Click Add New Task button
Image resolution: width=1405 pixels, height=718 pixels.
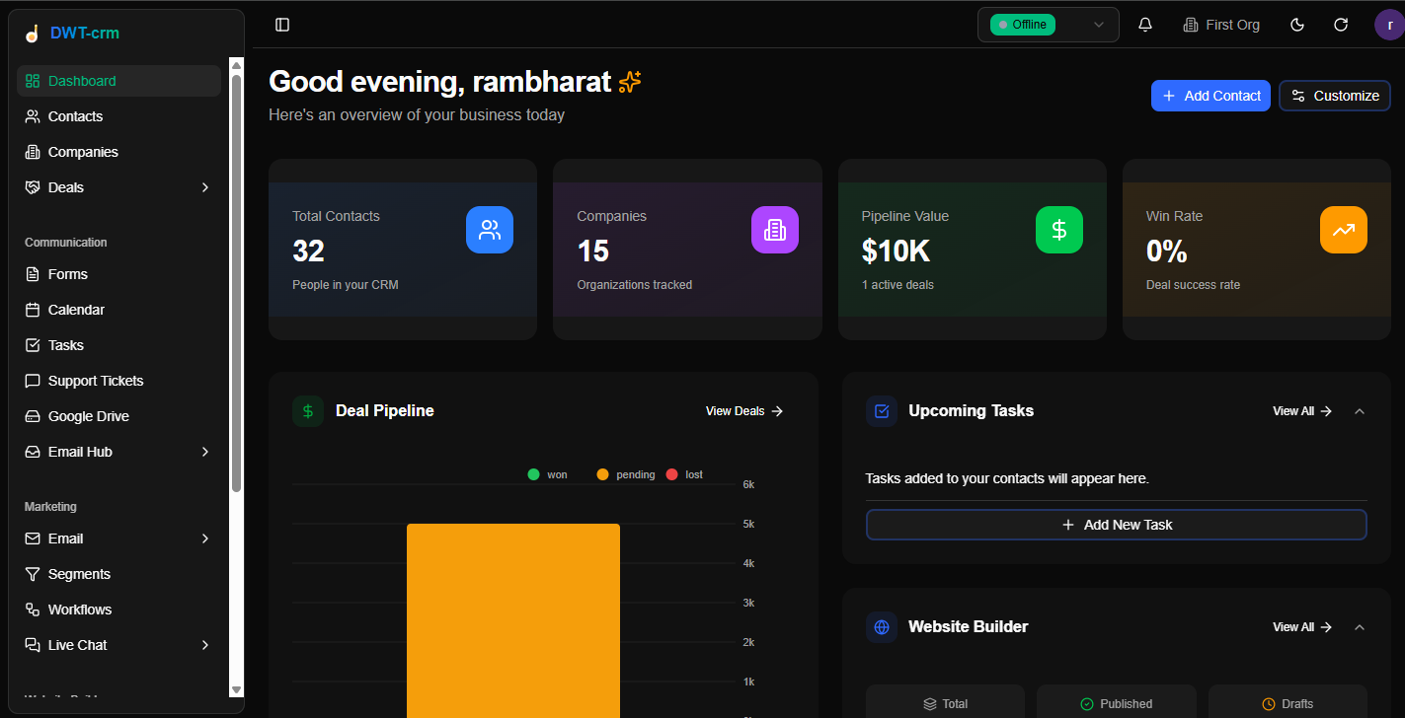point(1117,525)
